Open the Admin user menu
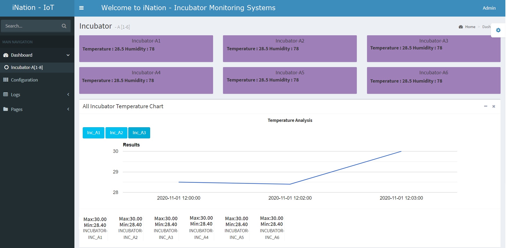Viewport: 507px width, 248px height. pyautogui.click(x=489, y=8)
